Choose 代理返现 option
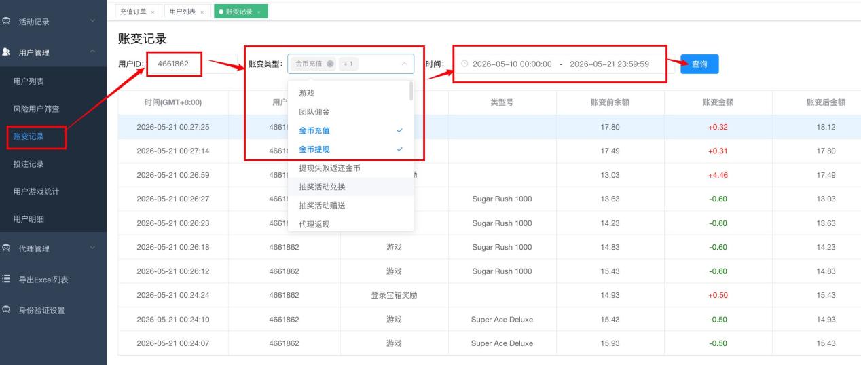The width and height of the screenshot is (861, 365). point(350,224)
